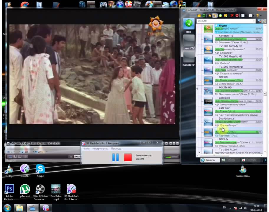269x212 pixels.
Task: Open Dan Balan .mp3 file
Action: pos(56,192)
